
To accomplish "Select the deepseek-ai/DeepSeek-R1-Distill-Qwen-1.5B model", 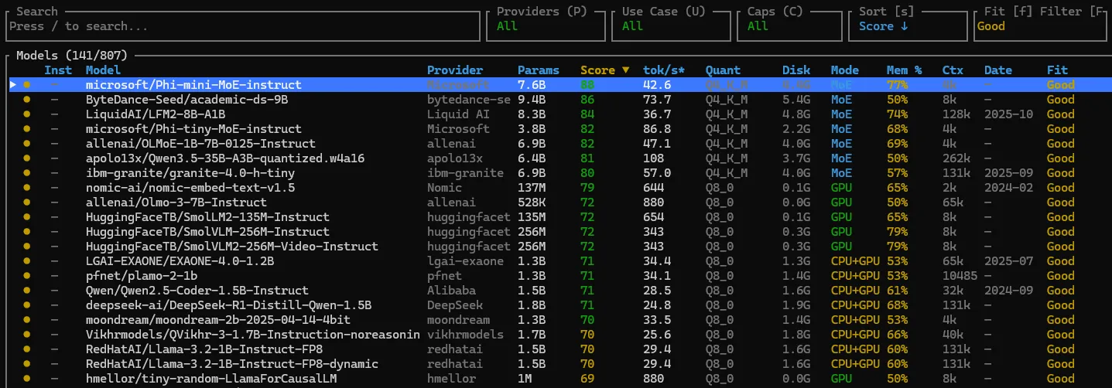I will point(228,305).
